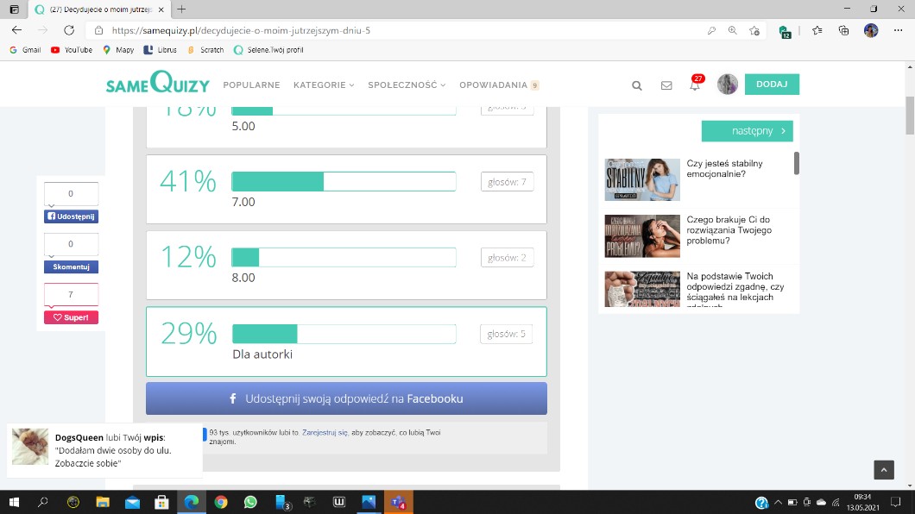
Task: Open notifications bell with 27 badge
Action: pos(695,85)
